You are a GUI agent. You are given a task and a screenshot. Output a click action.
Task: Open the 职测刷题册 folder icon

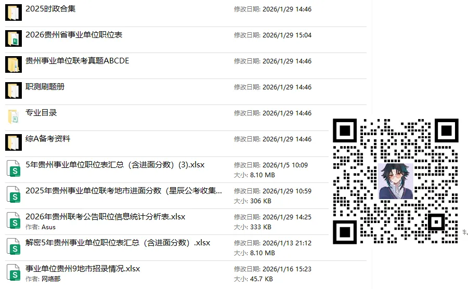14,90
